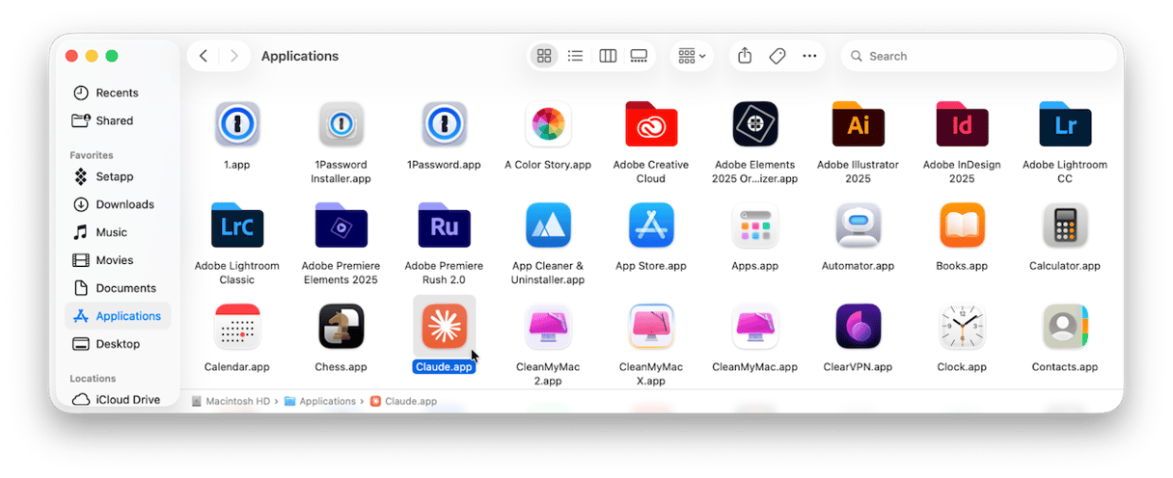This screenshot has width=1173, height=478.
Task: Click Applications in the path bar
Action: tap(320, 401)
